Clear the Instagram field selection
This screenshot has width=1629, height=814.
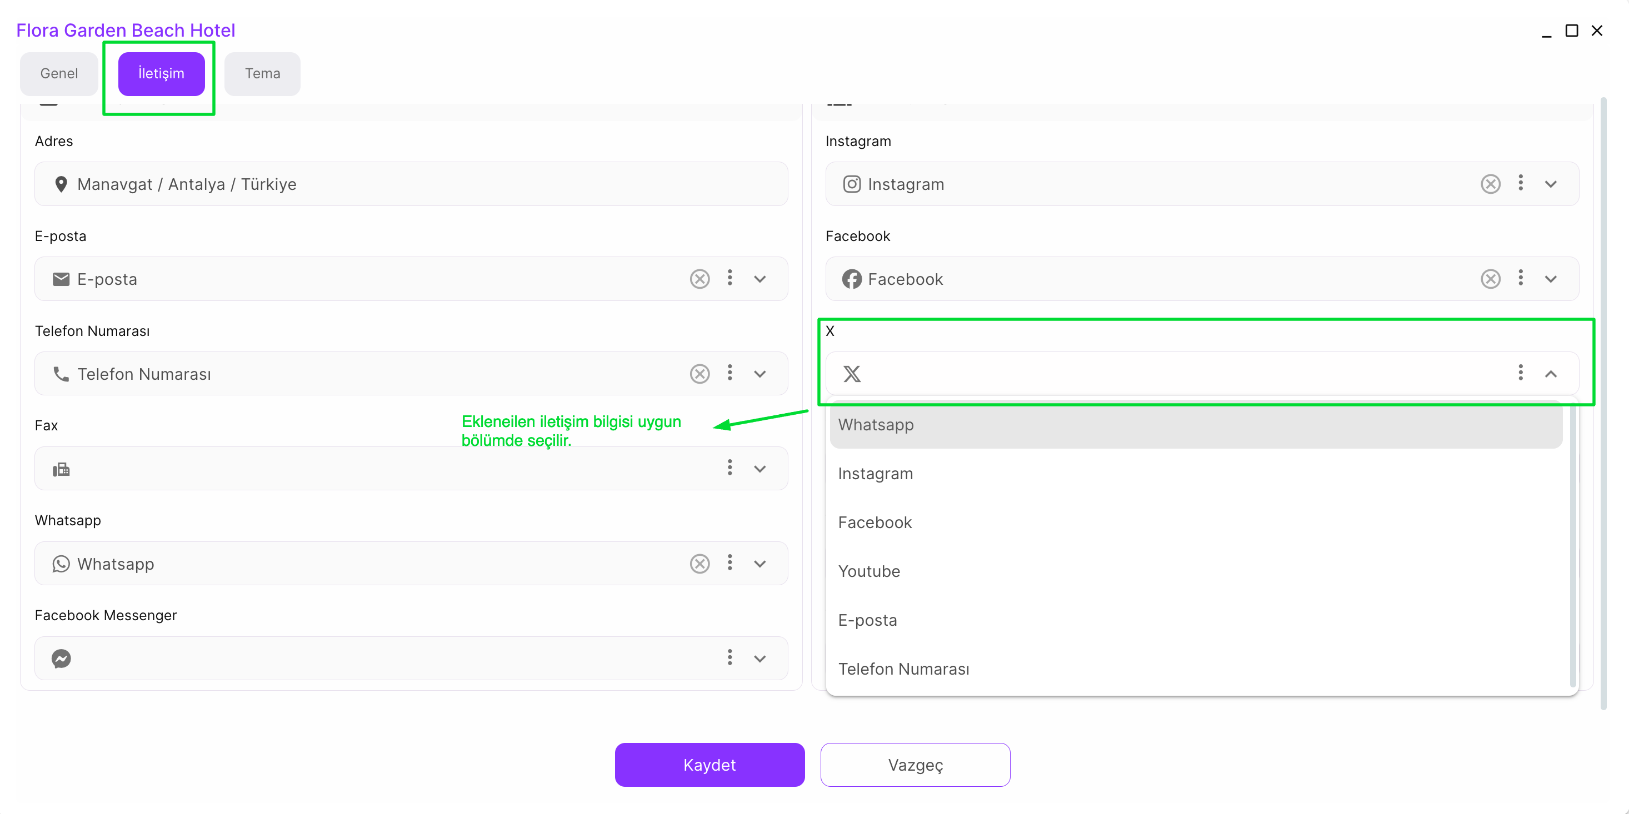coord(1490,184)
